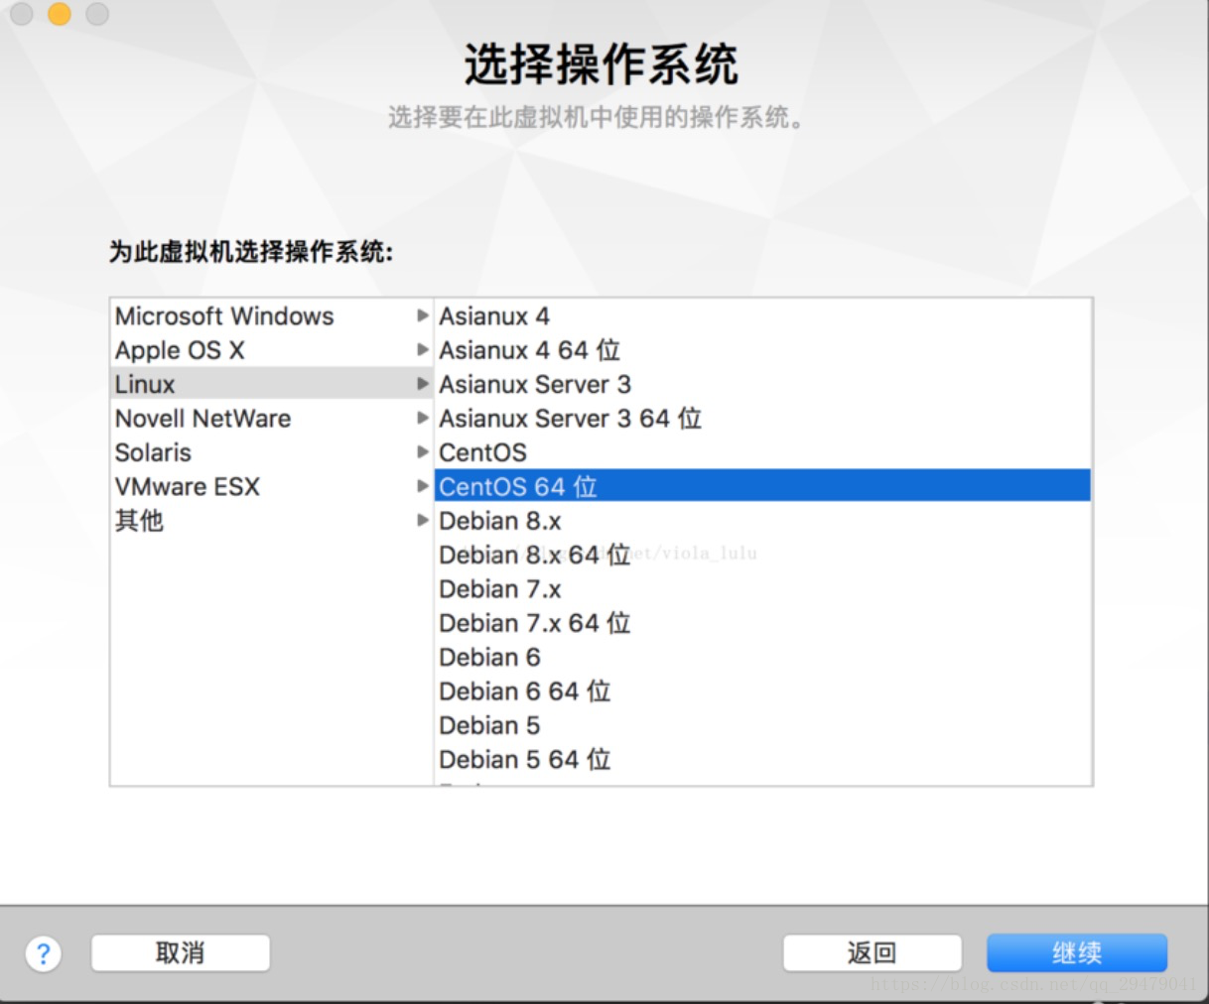Select the Linux category row
Screen dimensions: 1209x1004
click(x=272, y=384)
